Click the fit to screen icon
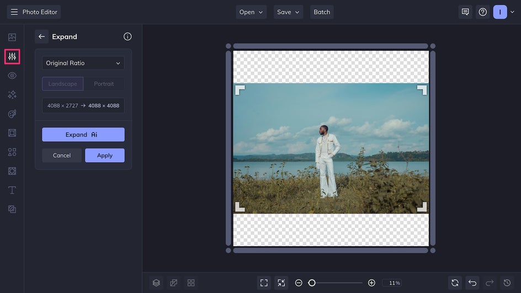This screenshot has height=293, width=521. pos(264,283)
